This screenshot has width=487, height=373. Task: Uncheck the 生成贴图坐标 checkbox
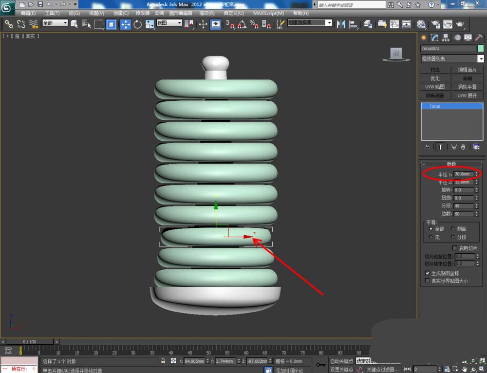click(428, 273)
